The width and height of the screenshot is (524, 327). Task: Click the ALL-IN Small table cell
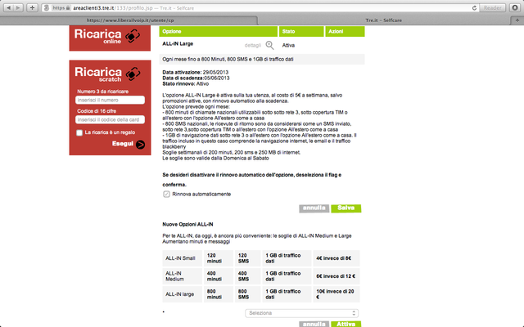pos(182,258)
